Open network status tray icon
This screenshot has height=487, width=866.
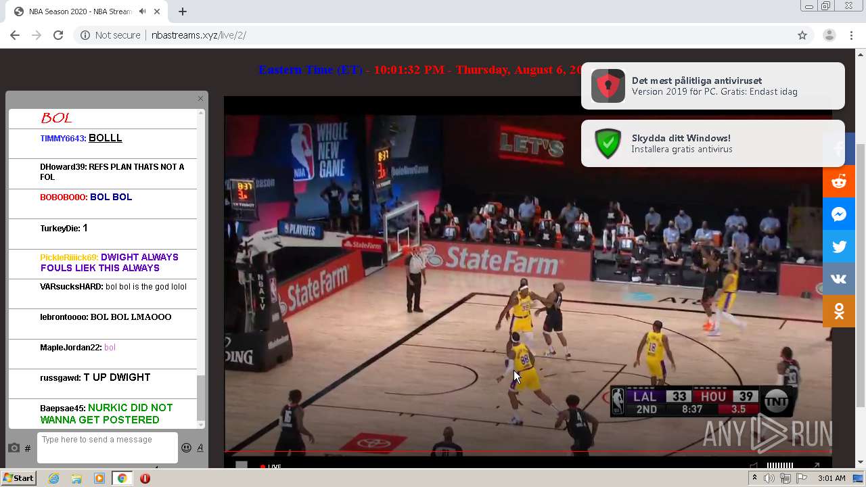[x=785, y=478]
